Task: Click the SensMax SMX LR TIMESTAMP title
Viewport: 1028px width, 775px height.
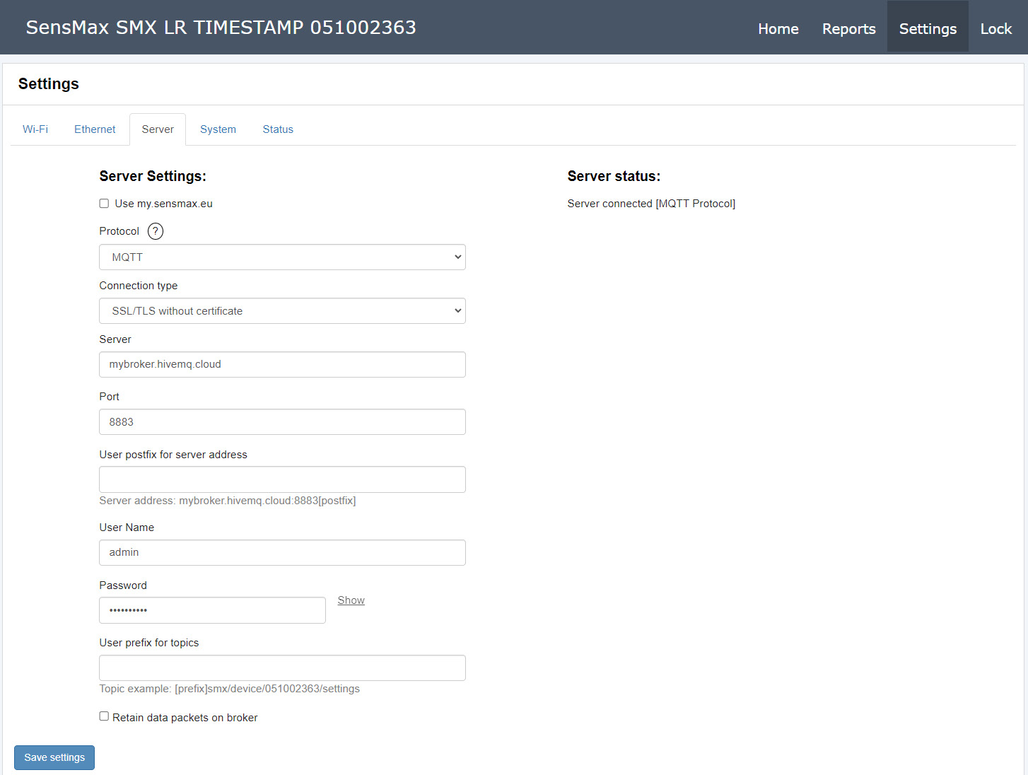Action: tap(221, 28)
